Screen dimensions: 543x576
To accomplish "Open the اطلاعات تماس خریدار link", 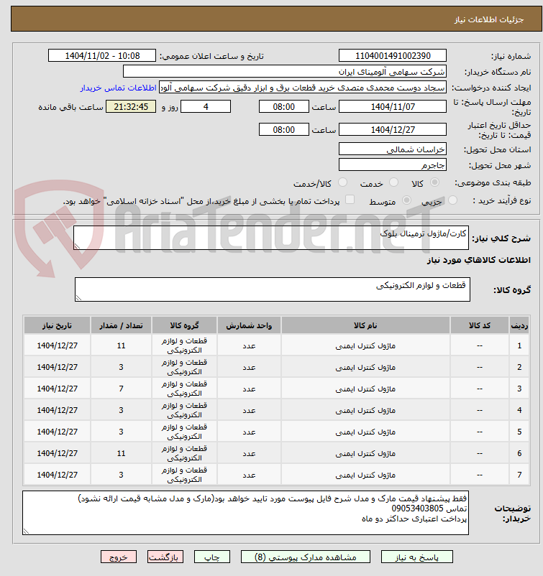I will click(119, 88).
